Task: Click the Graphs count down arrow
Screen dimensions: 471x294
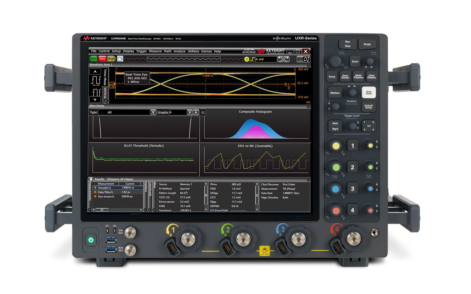Action: [x=190, y=112]
